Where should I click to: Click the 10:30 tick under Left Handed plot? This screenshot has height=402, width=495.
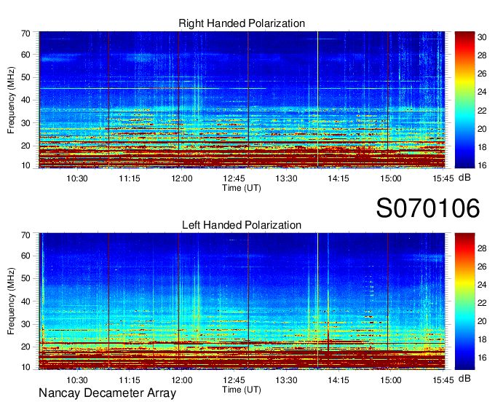(77, 380)
